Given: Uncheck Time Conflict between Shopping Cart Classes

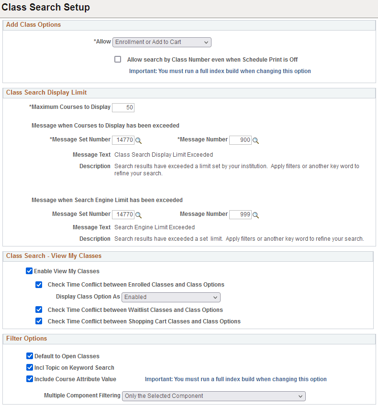Looking at the screenshot, I should click(39, 321).
